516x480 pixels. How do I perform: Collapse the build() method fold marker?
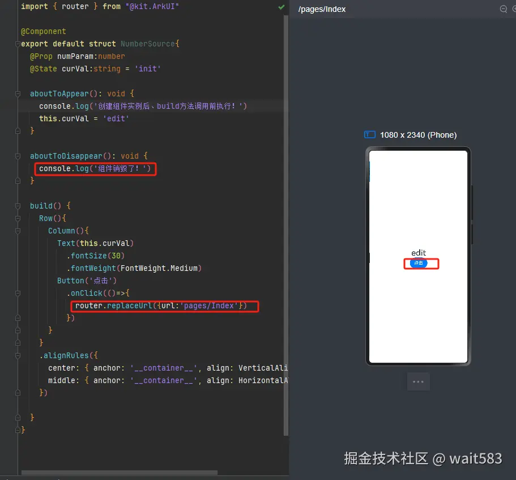(x=18, y=206)
